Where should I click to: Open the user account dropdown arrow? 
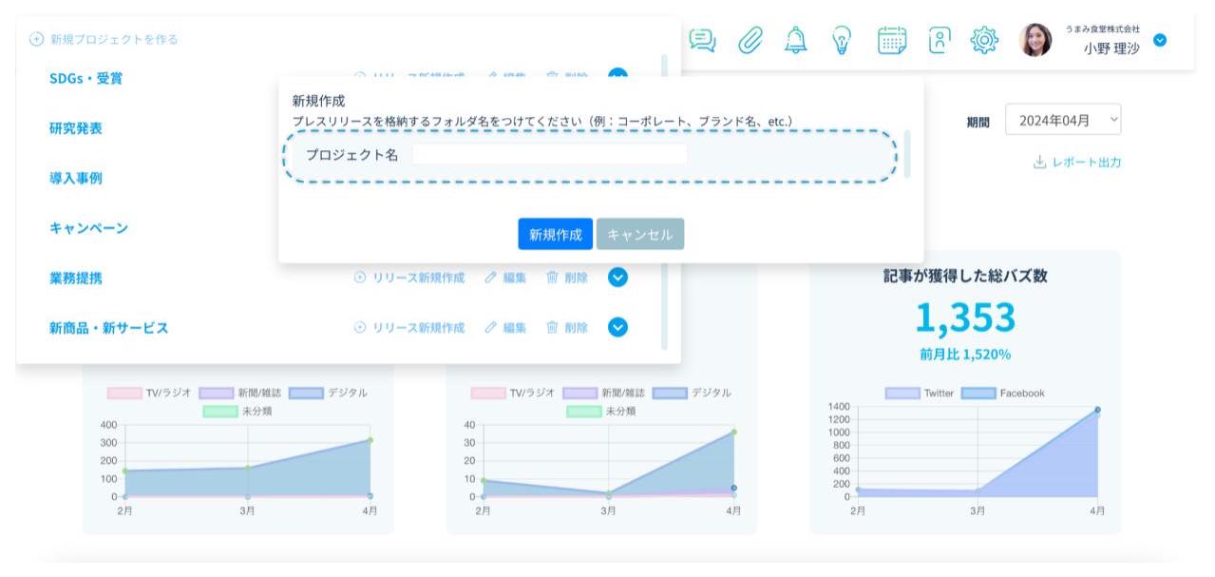click(1160, 41)
